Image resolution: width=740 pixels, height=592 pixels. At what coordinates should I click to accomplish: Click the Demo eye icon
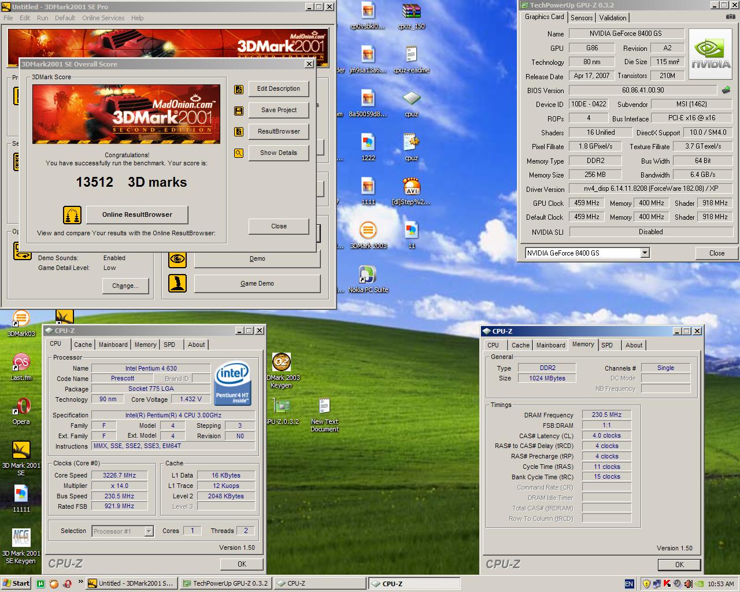coord(177,258)
